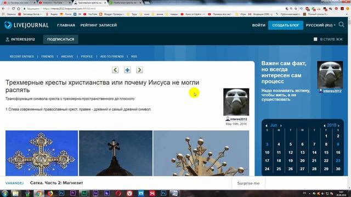Open ornate orthodox cross image

[42, 153]
